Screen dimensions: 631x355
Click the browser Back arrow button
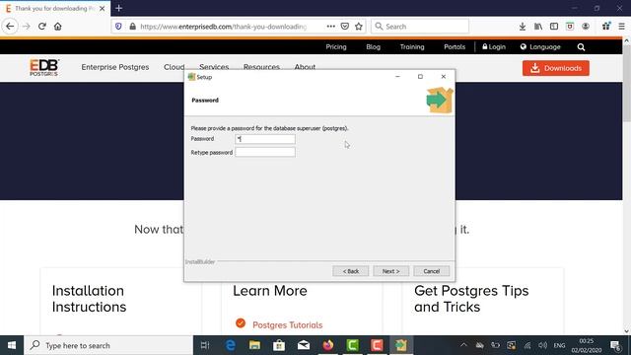click(x=10, y=27)
